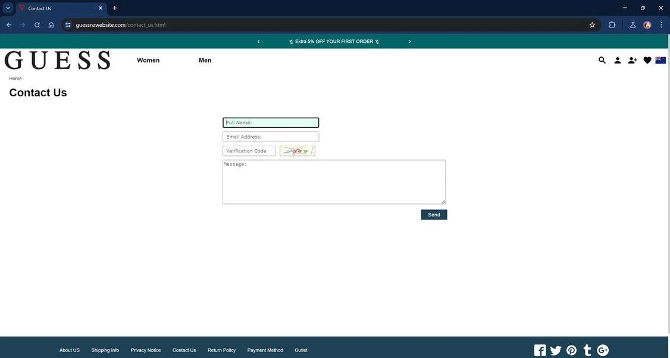Focus the Full Name input field
The image size is (670, 358).
tap(271, 123)
